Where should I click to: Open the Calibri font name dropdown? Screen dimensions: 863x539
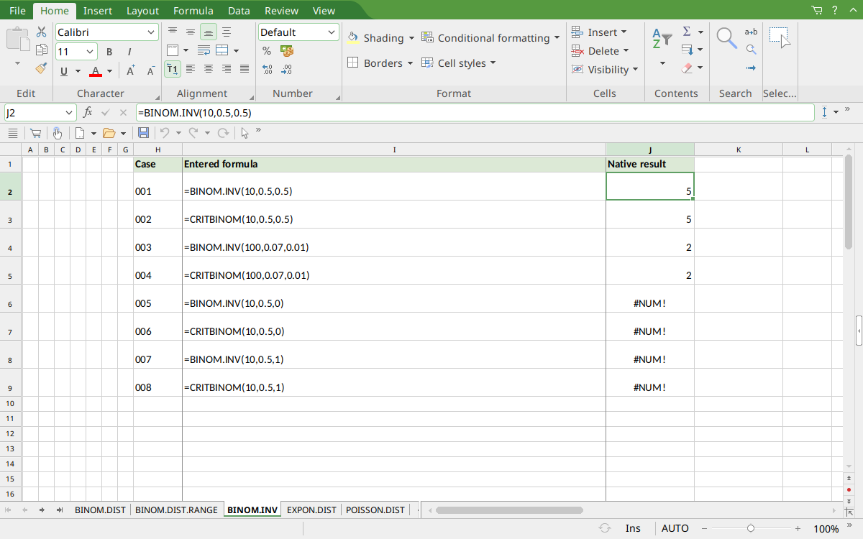[x=151, y=32]
